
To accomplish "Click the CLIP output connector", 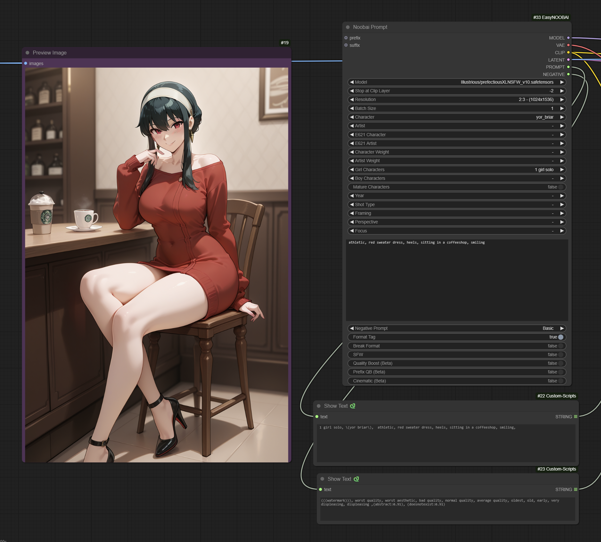I will [x=568, y=53].
